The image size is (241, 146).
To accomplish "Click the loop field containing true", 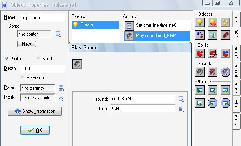I will [x=143, y=109].
